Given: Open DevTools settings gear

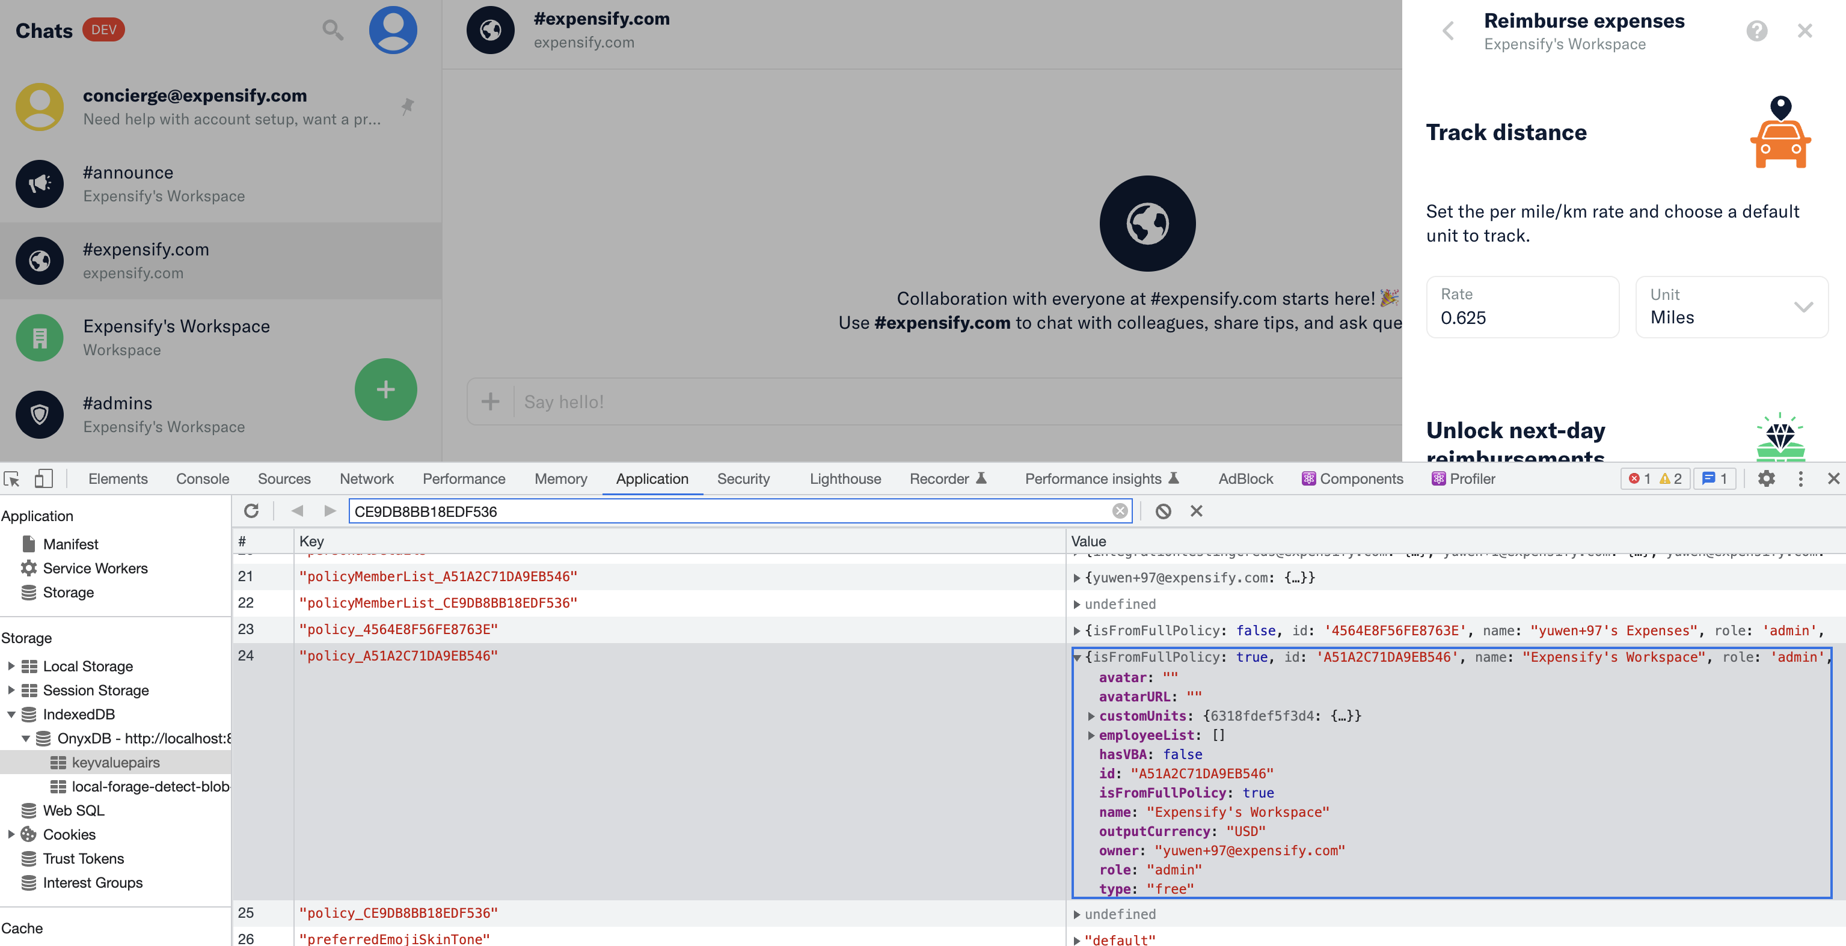Looking at the screenshot, I should [x=1766, y=478].
